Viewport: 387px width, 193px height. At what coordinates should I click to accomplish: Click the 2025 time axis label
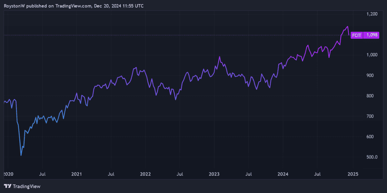(x=352, y=174)
